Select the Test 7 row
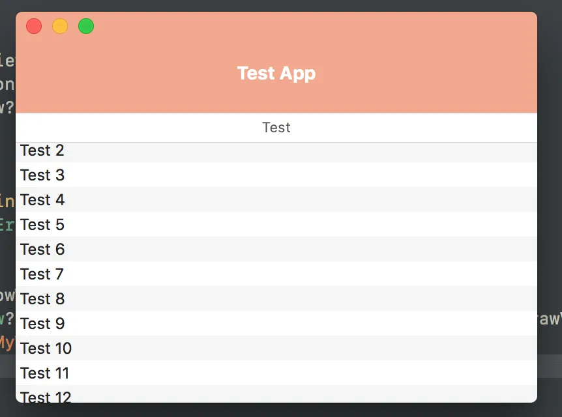562x417 pixels. coord(42,274)
